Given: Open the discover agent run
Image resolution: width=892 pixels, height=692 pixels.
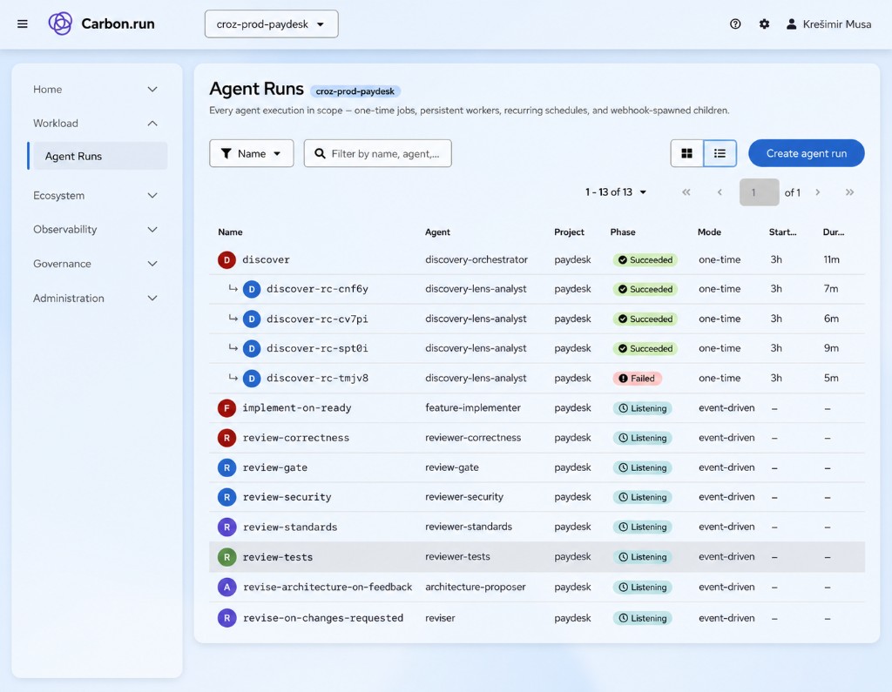Looking at the screenshot, I should point(266,260).
